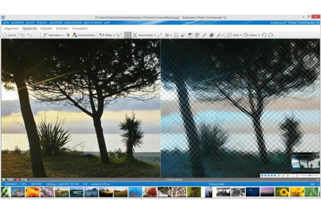Adjust the zoom slider beside the stars
This screenshot has height=214, width=321.
(310, 175)
